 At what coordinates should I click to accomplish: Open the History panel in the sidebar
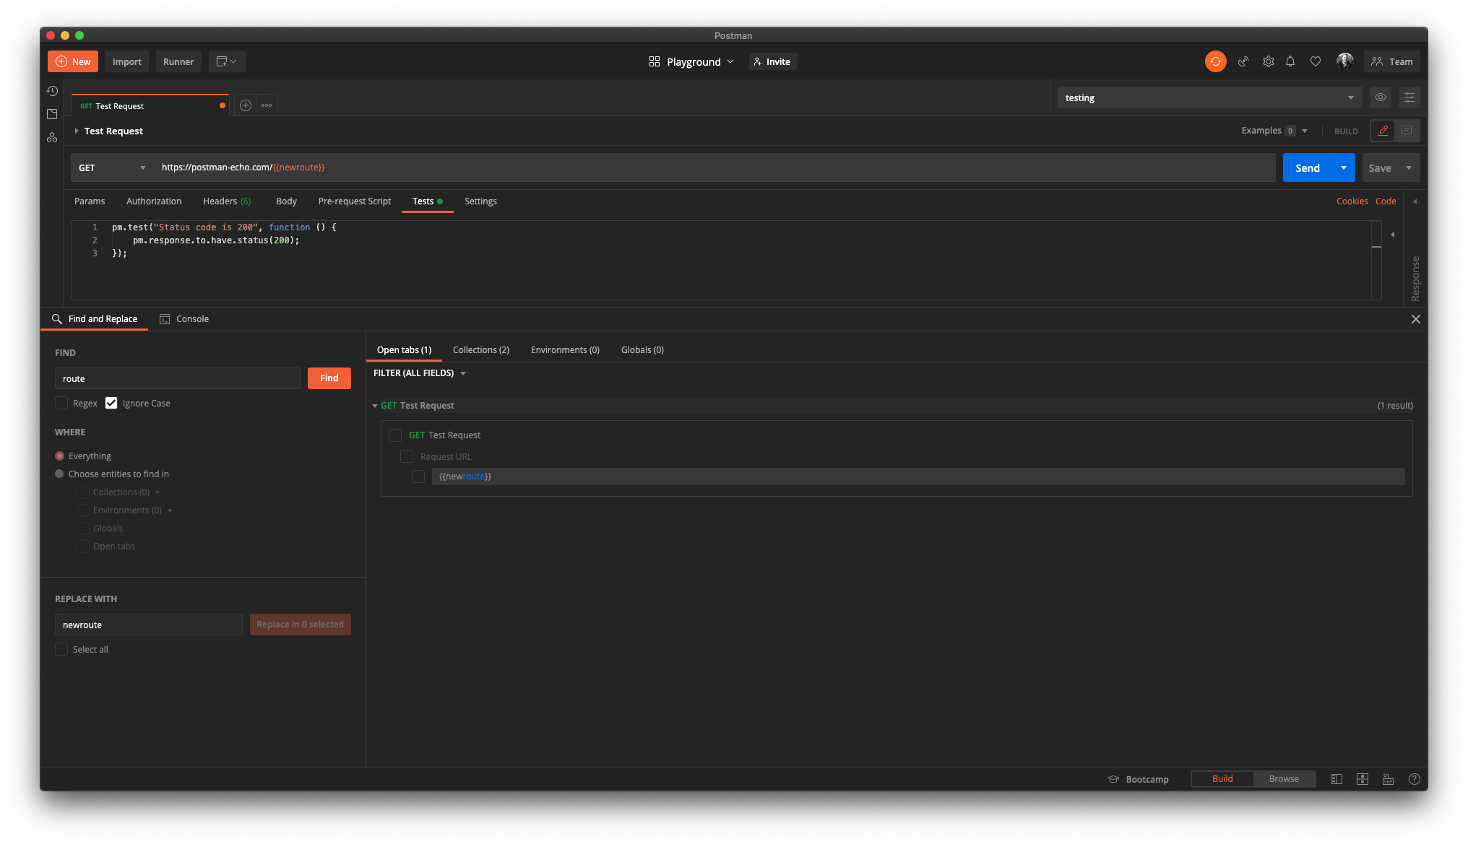pyautogui.click(x=51, y=91)
